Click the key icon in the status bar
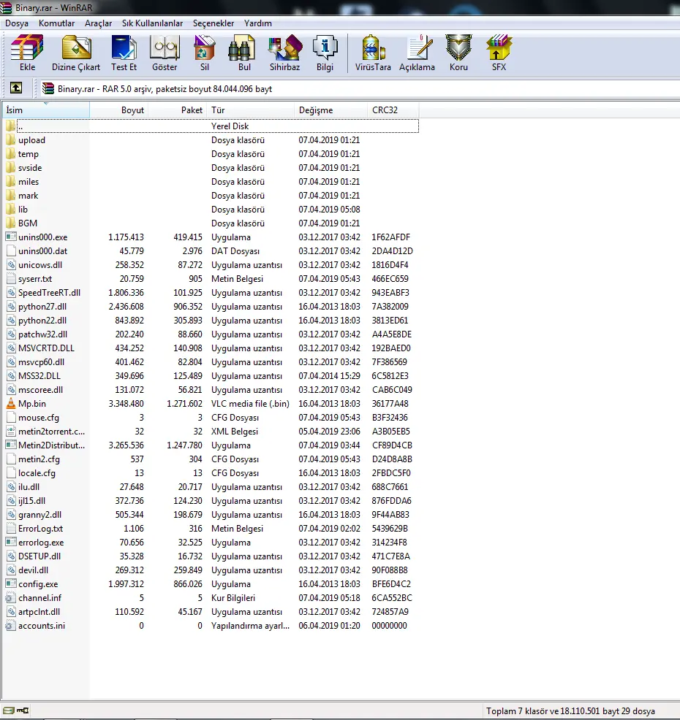 click(23, 709)
